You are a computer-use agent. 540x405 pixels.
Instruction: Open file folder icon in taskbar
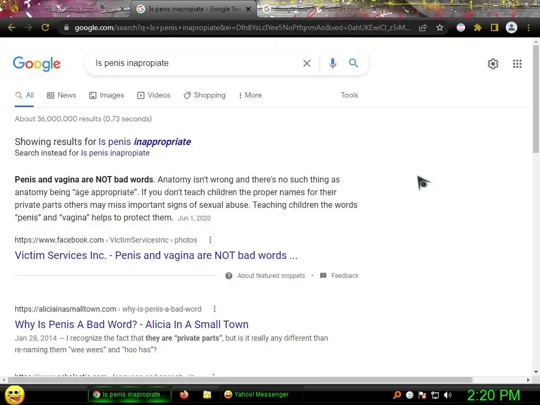207,394
